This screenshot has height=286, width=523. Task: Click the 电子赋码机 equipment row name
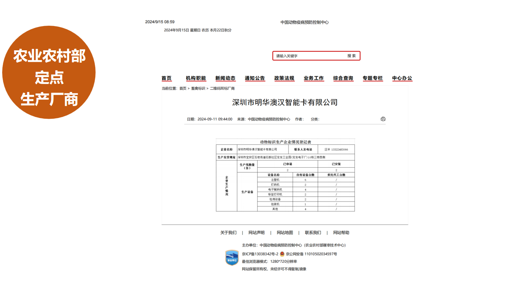click(x=275, y=189)
